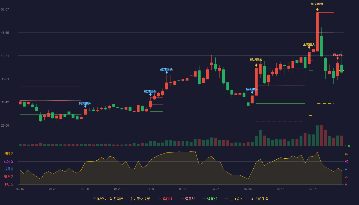Click the 04-08 date label
The image size is (359, 205).
(x=85, y=189)
